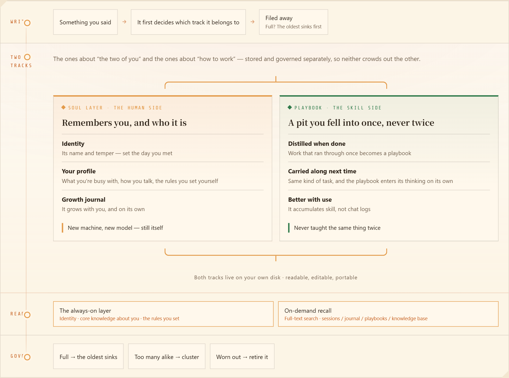Click 'It accumulates skill, not chat logs' text

coord(329,209)
